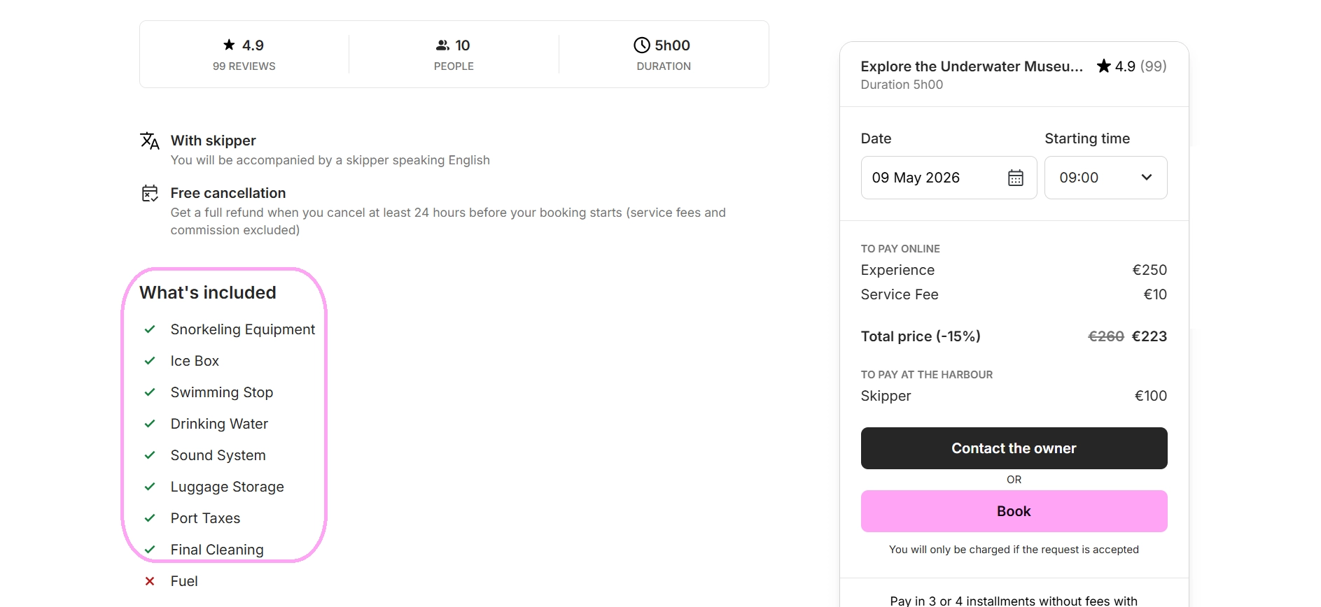The height and width of the screenshot is (607, 1321).
Task: Click the star icon beside 99 reviews
Action: tap(229, 45)
